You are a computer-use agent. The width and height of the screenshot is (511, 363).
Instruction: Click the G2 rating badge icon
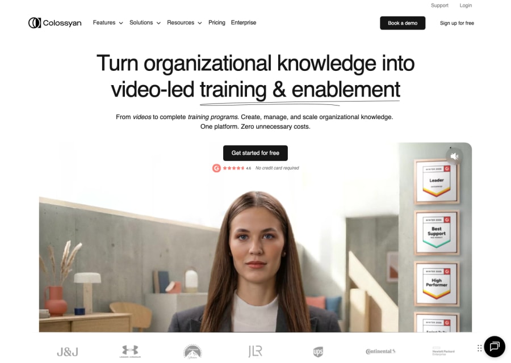216,168
